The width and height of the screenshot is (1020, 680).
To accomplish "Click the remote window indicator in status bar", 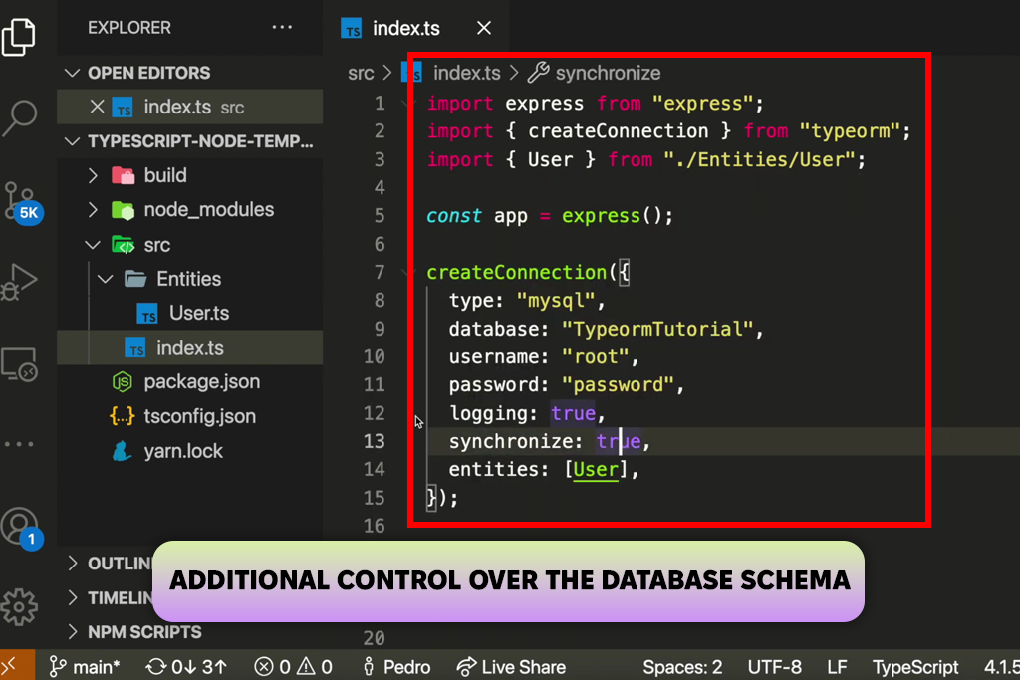I will tap(13, 666).
